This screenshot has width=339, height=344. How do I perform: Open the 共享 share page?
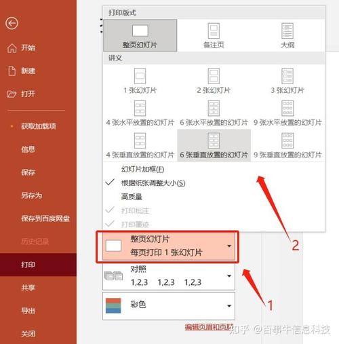click(x=28, y=288)
